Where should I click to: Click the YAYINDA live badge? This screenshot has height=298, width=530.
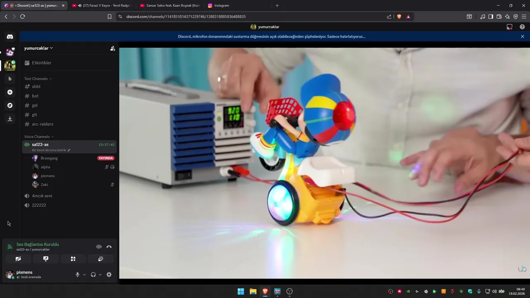(x=106, y=158)
